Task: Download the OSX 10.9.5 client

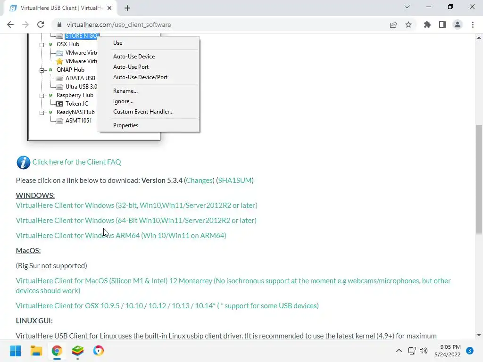Action: point(167,305)
